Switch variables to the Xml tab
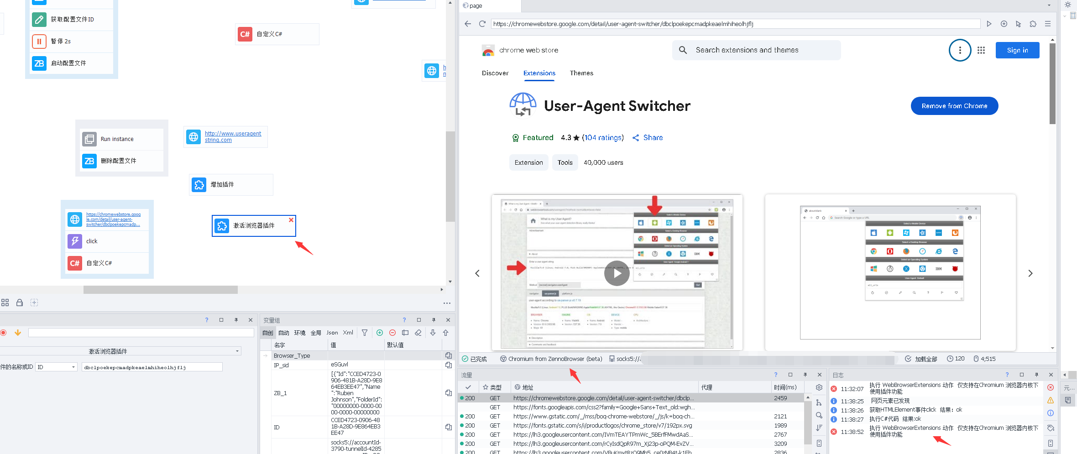This screenshot has height=454, width=1077. [x=348, y=333]
